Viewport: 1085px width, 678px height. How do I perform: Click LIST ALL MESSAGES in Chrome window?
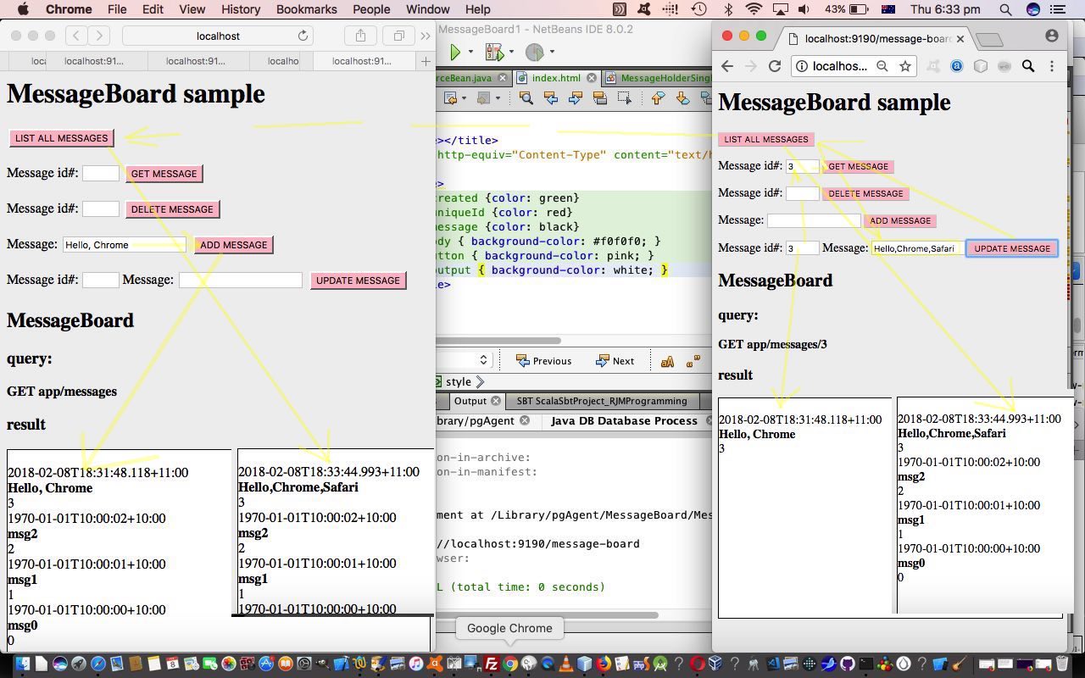point(766,139)
